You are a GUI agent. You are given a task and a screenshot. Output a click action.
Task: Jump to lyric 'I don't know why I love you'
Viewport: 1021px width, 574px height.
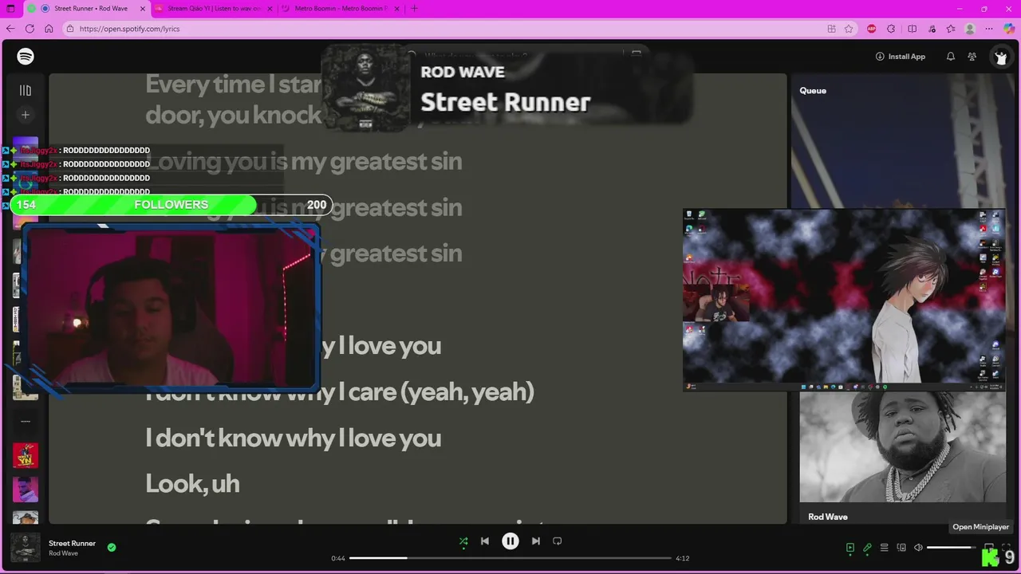293,438
